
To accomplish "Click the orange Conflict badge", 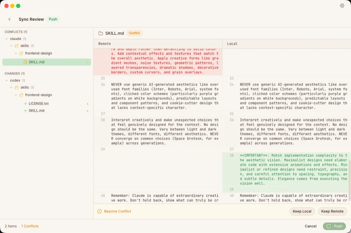I will (134, 33).
